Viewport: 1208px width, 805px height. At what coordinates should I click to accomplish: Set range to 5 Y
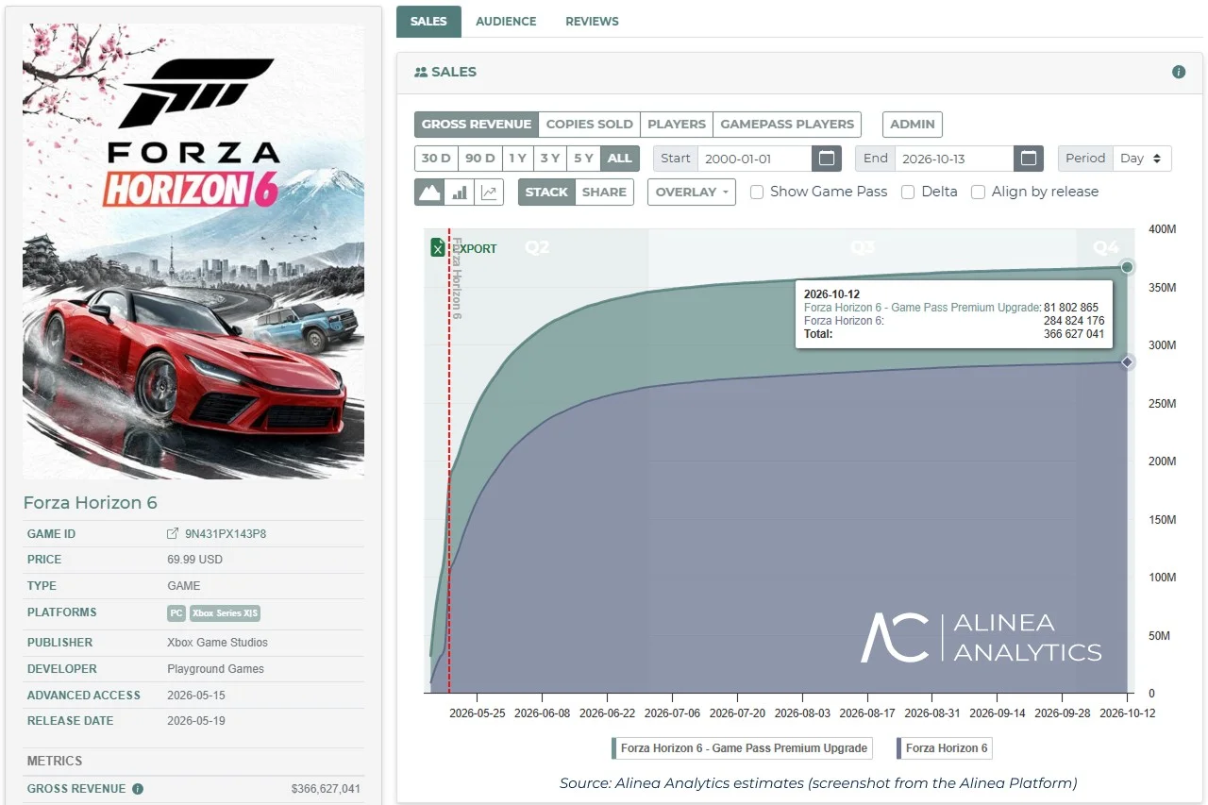tap(583, 159)
